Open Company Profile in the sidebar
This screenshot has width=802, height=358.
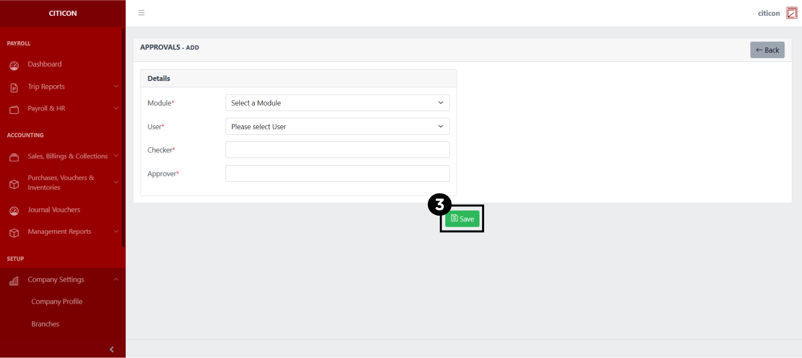[x=57, y=302]
